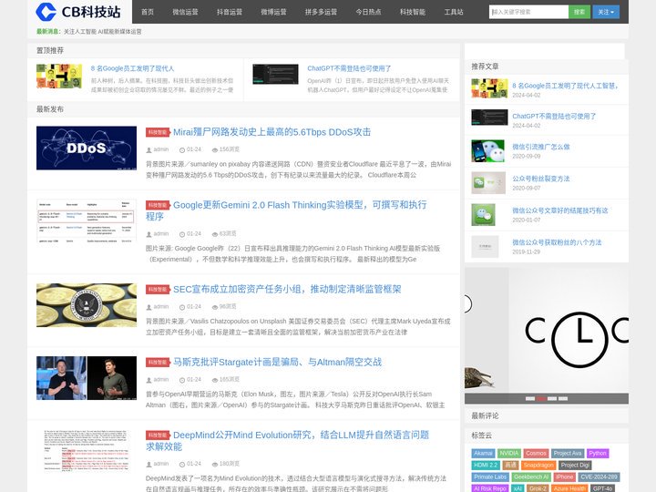Click the Akamai tag
This screenshot has width=656, height=492.
tap(483, 453)
